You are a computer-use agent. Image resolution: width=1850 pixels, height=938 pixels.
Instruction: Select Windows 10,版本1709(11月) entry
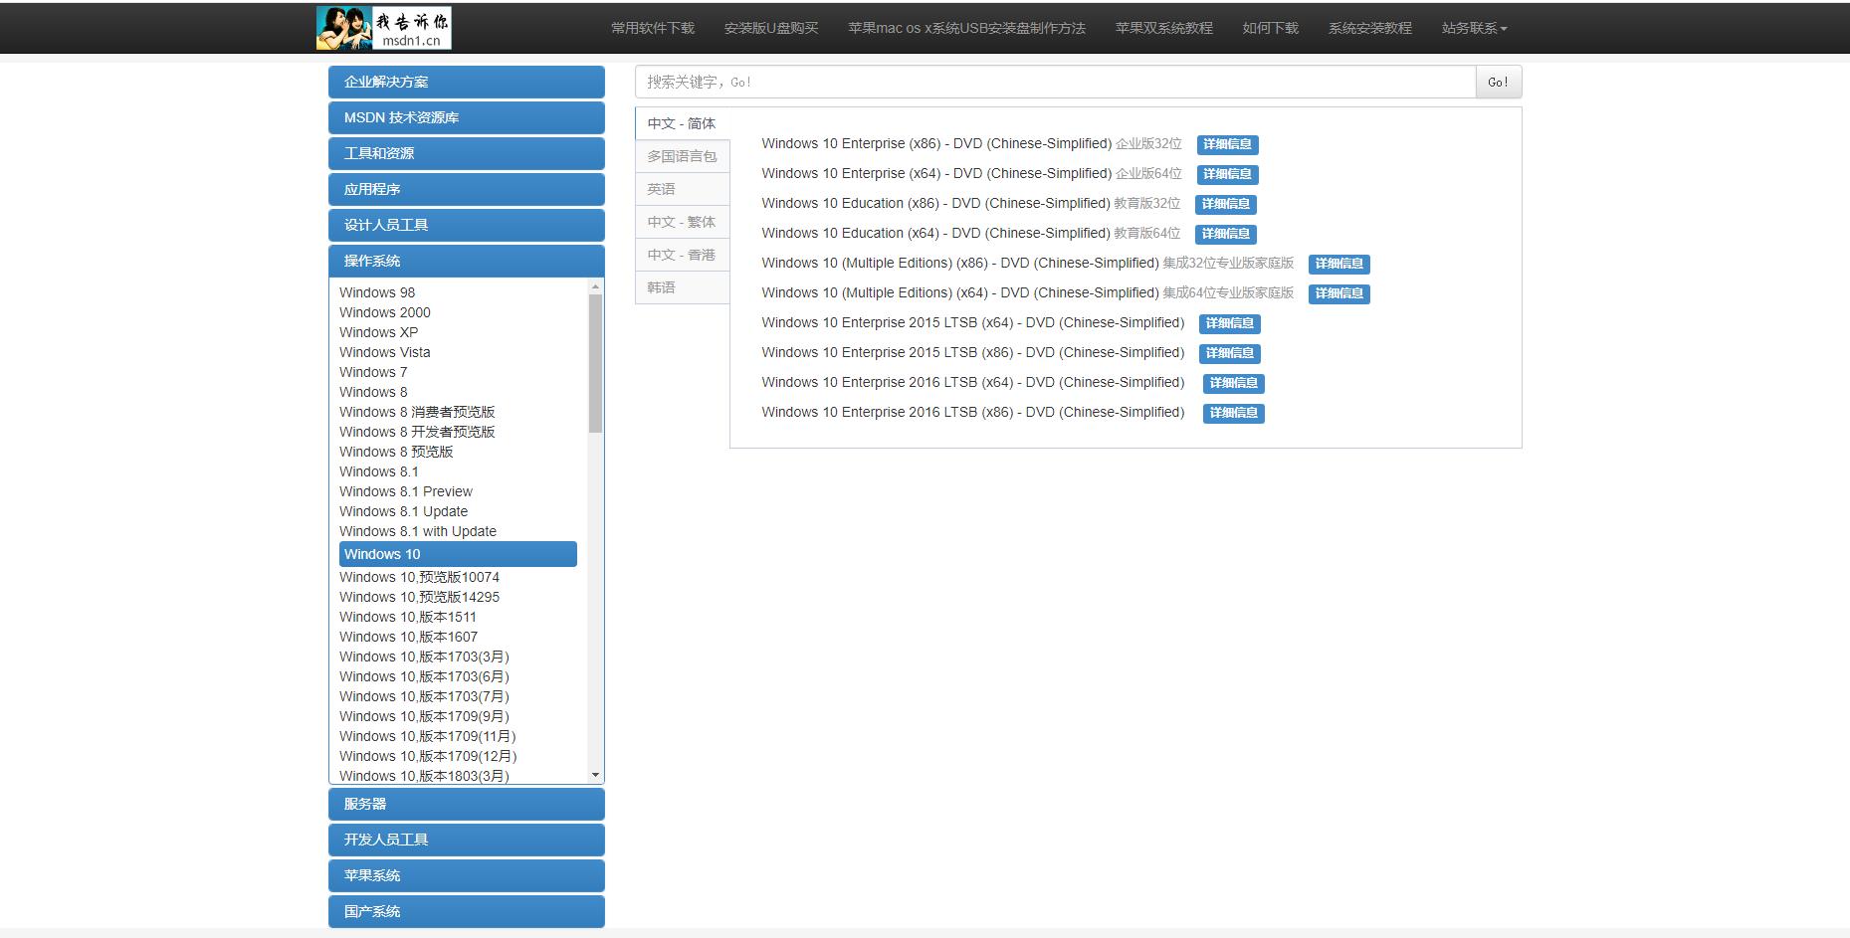[x=428, y=736]
